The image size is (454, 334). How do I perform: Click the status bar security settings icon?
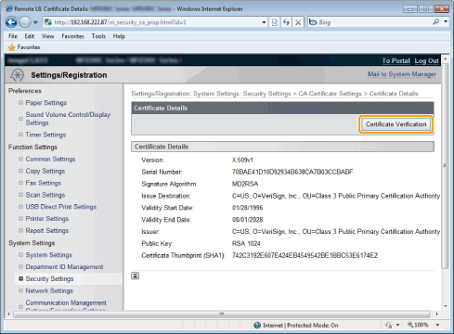(389, 325)
